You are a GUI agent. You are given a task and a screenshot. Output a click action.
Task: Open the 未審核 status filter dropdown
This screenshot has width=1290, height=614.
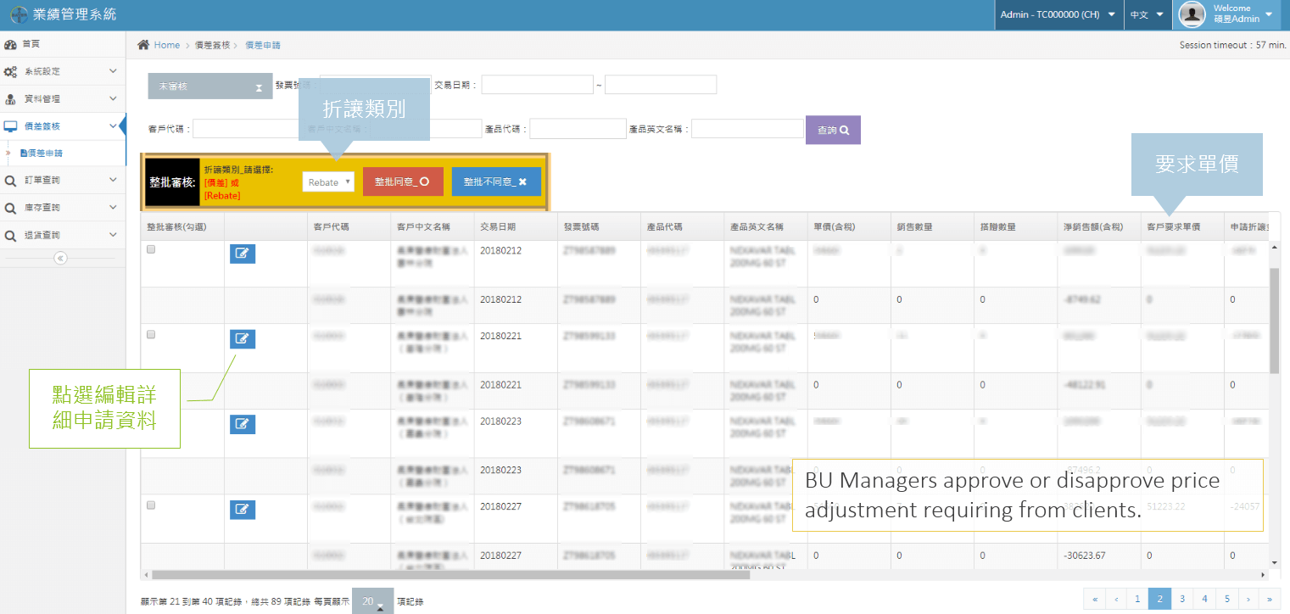point(210,86)
